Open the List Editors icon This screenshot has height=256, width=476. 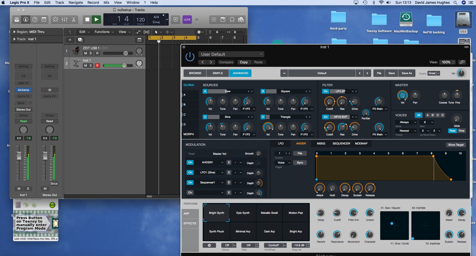point(214,20)
